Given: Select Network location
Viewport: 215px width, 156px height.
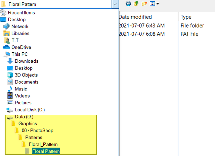Looking at the screenshot, I should [x=20, y=27].
